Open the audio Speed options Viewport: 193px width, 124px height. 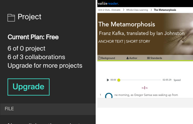(x=177, y=80)
